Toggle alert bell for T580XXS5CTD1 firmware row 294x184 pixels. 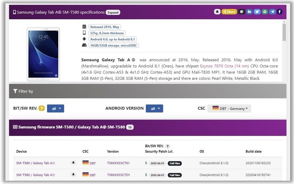(73, 175)
